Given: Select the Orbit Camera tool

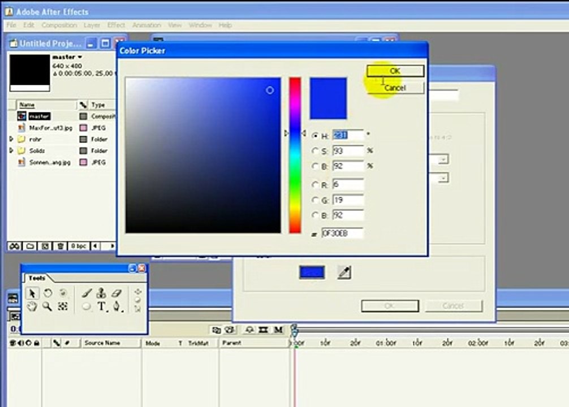Looking at the screenshot, I should click(63, 292).
